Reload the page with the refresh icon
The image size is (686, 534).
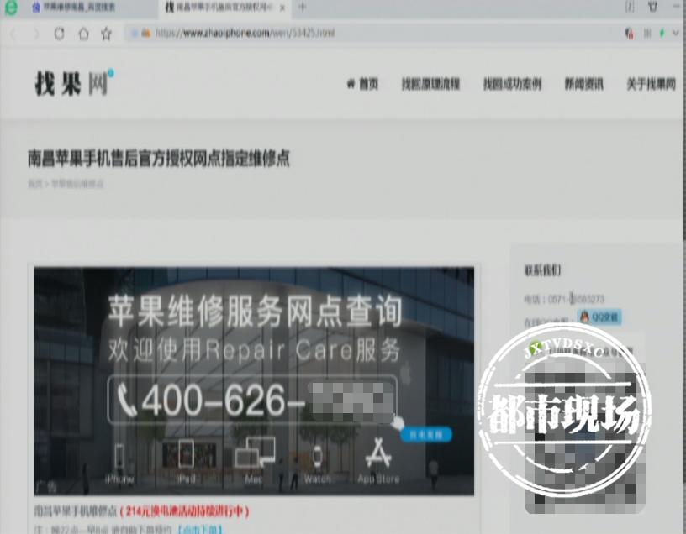59,34
